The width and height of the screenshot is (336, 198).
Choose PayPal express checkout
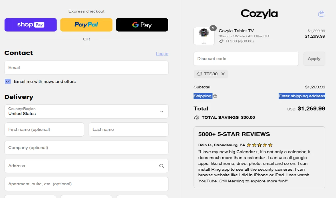[86, 25]
